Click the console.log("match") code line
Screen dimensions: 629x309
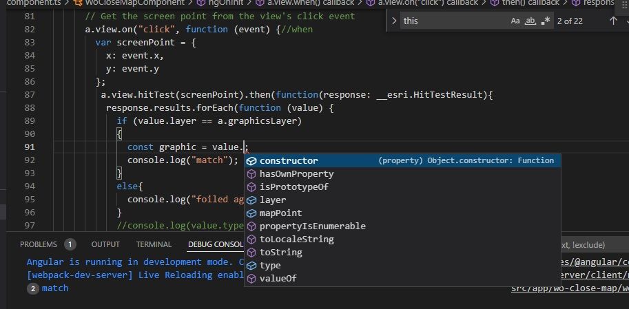(x=183, y=160)
